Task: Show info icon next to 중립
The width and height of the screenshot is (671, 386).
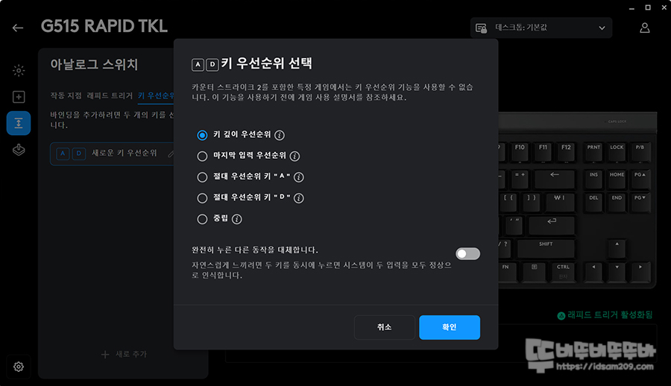Action: (x=236, y=219)
